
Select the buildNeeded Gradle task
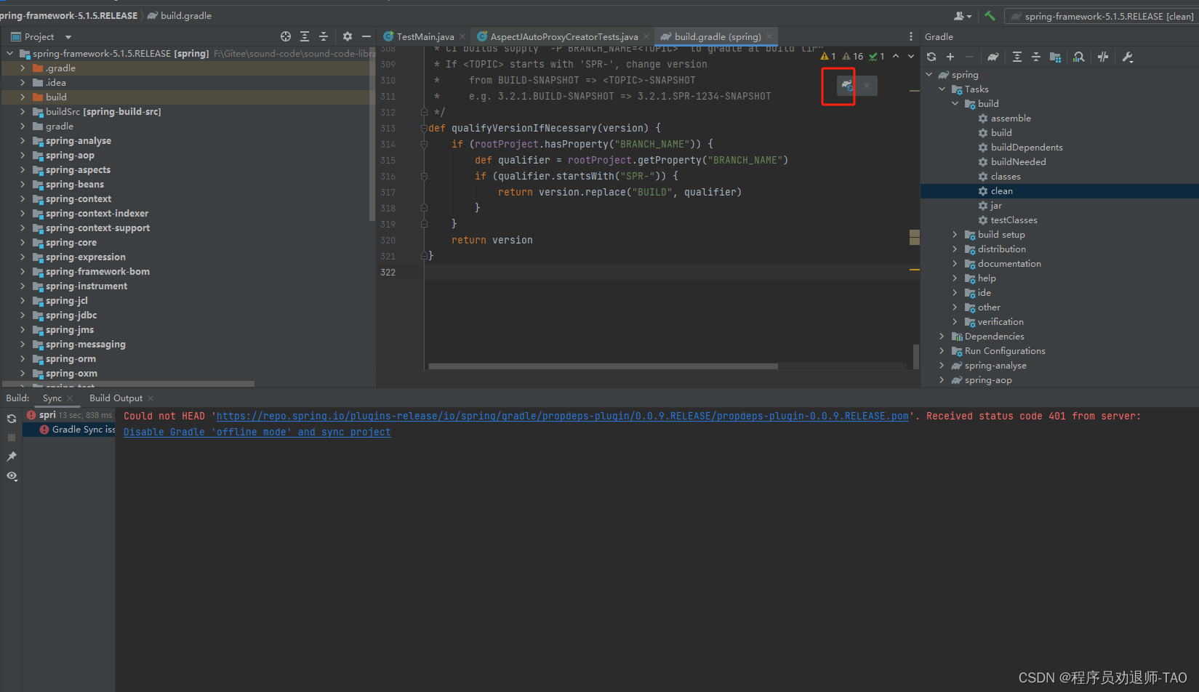(x=1018, y=161)
